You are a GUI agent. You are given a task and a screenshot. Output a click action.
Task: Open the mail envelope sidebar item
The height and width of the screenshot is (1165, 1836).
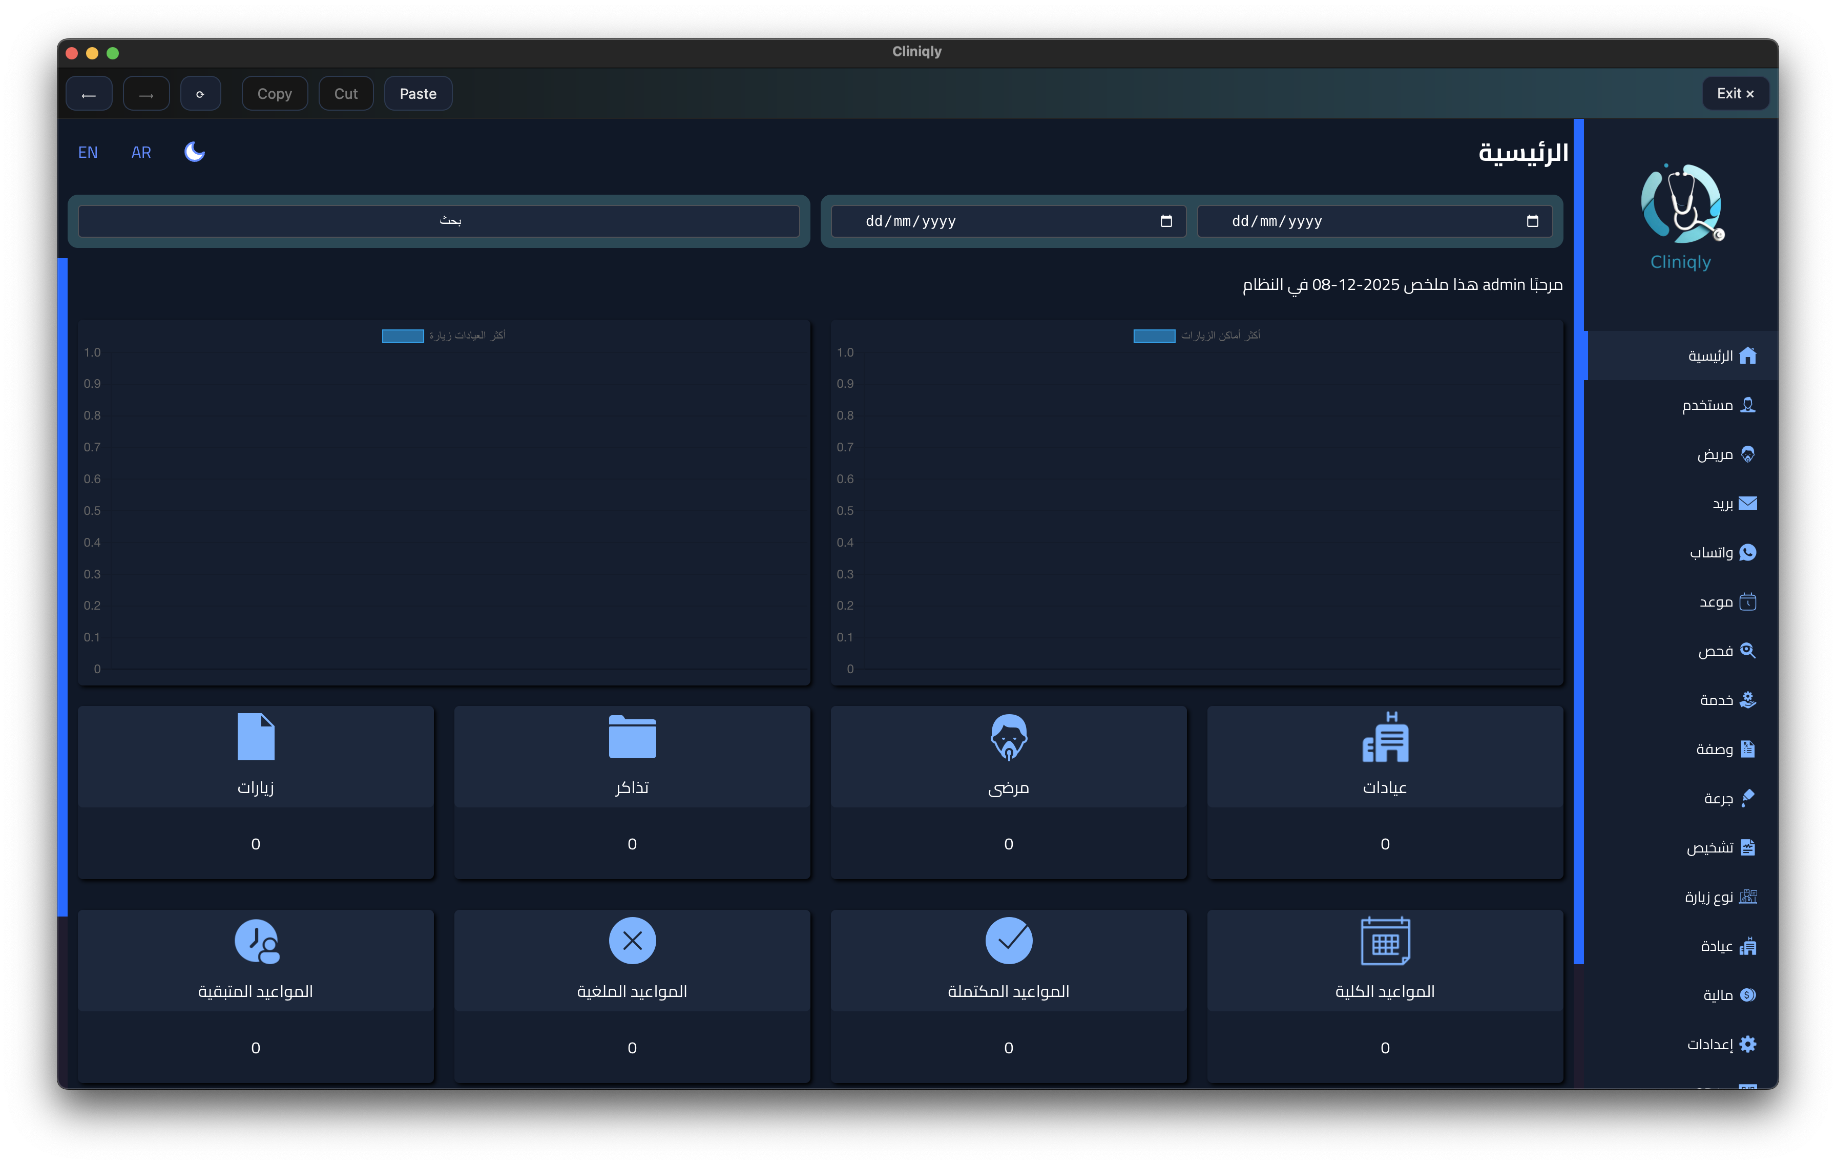(1747, 503)
